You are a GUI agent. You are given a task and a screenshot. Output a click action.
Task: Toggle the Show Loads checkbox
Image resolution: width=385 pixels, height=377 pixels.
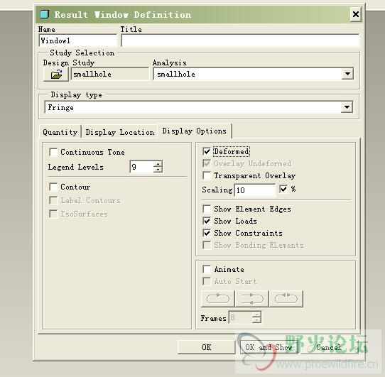pyautogui.click(x=207, y=221)
